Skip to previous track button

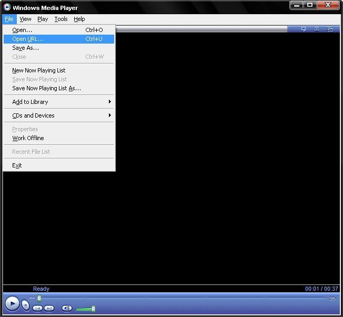pos(37,308)
